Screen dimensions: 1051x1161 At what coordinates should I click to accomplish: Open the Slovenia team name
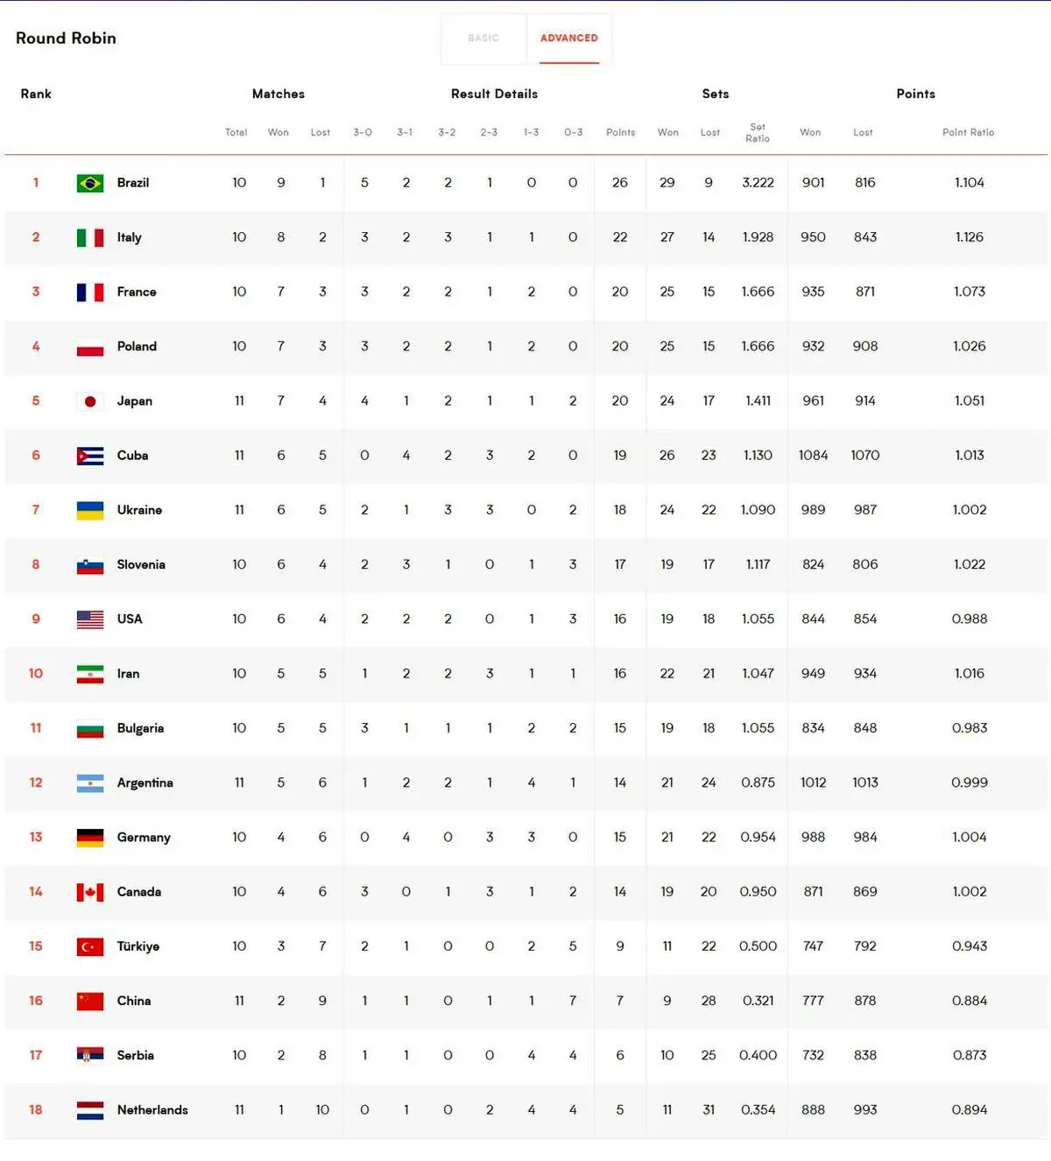(141, 564)
